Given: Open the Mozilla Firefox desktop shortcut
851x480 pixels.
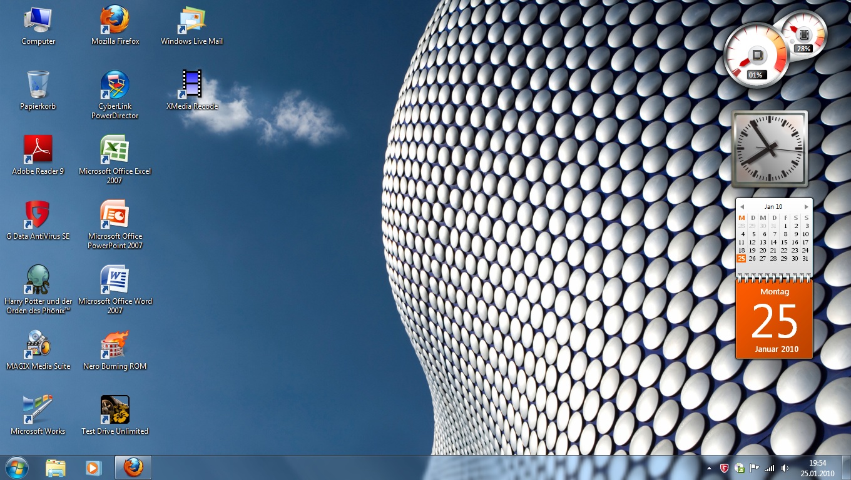Looking at the screenshot, I should [115, 21].
